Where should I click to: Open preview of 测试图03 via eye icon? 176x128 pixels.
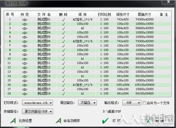(x=25, y=29)
